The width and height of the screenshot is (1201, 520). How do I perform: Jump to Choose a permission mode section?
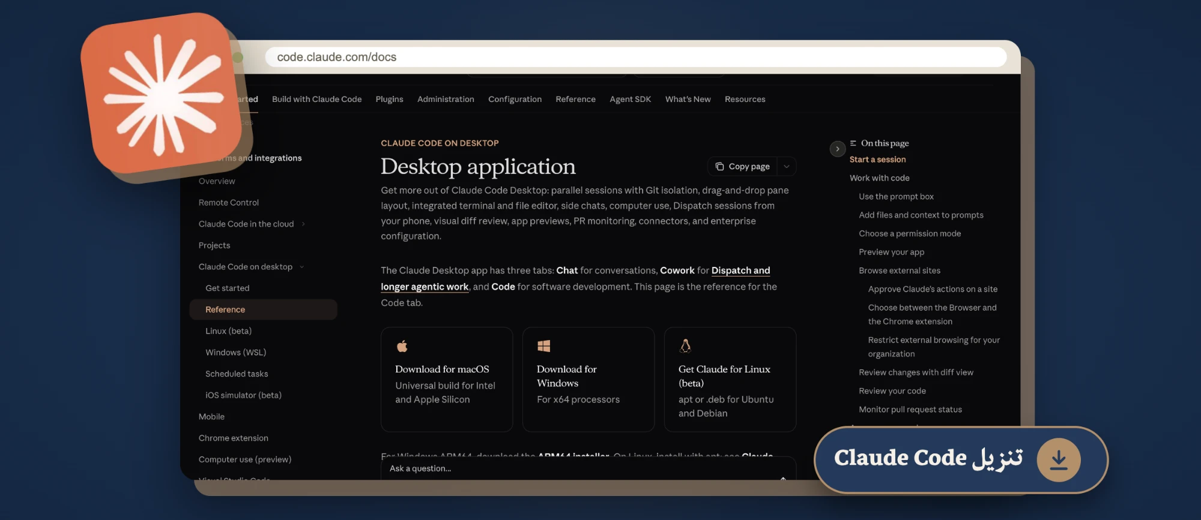(x=910, y=234)
